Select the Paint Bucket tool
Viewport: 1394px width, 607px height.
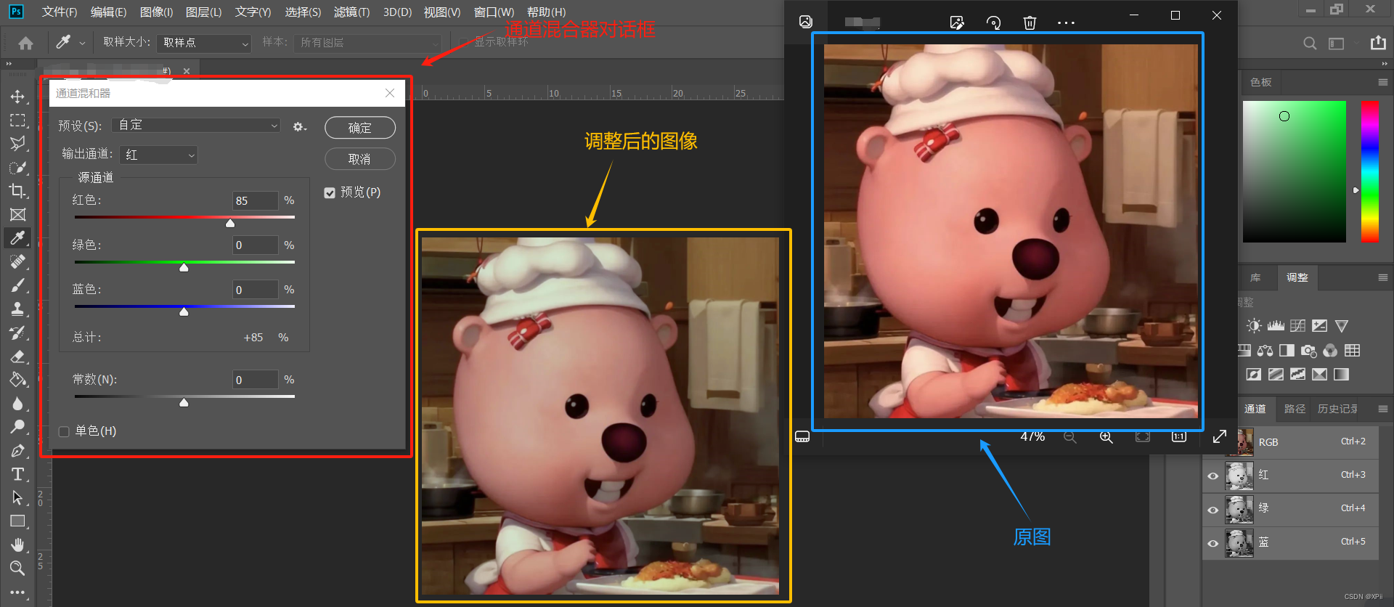coord(17,380)
